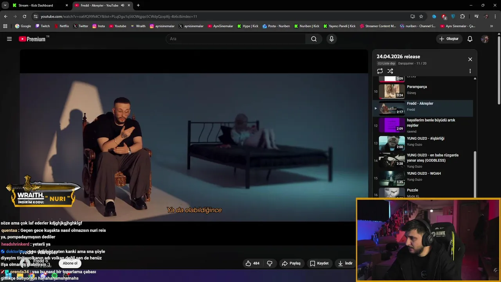Image resolution: width=501 pixels, height=282 pixels.
Task: Open the Netflix bookmark
Action: click(x=61, y=26)
